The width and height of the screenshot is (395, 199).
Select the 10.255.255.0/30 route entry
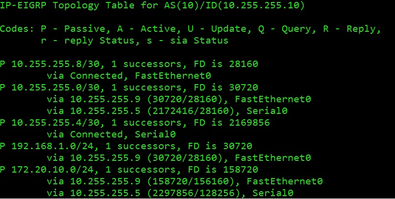[129, 88]
